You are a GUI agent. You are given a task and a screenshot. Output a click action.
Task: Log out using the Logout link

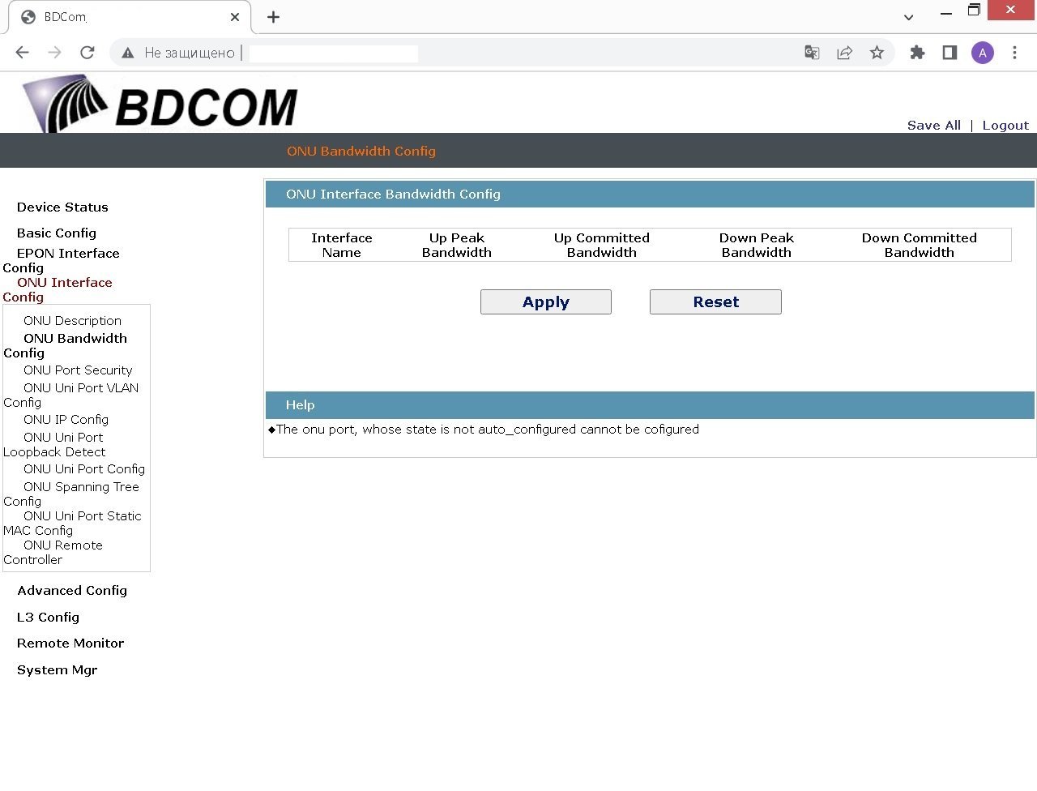coord(1005,126)
